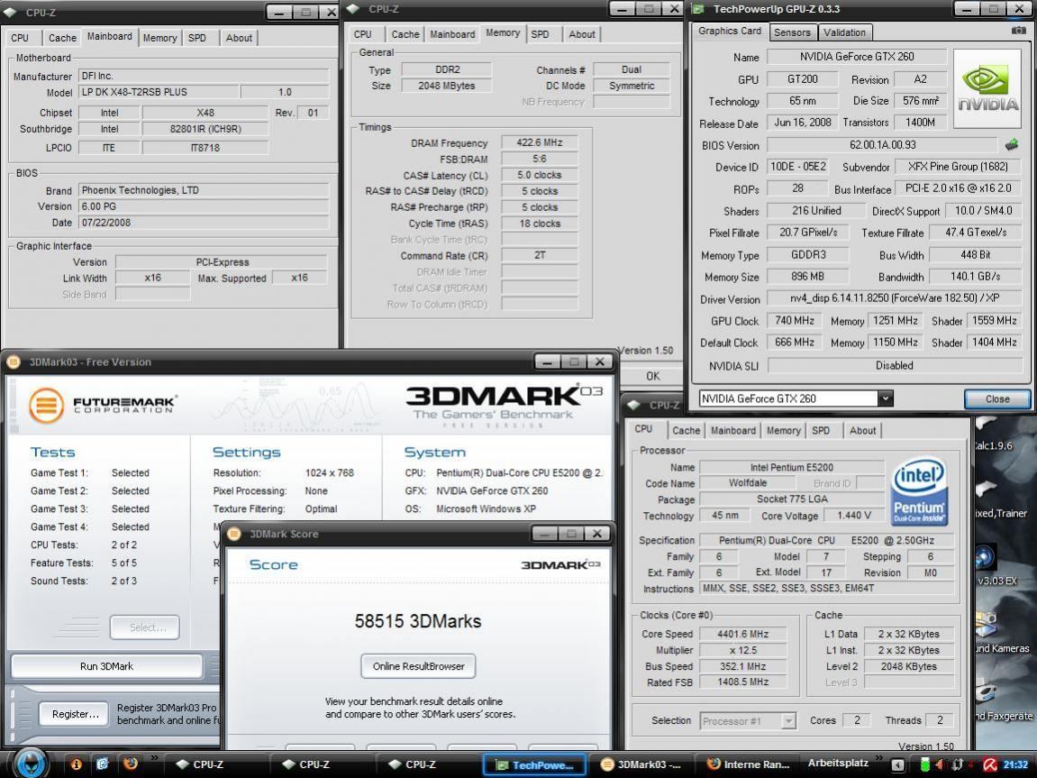Click the save BIOS chip icon in GPU-Z
The image size is (1037, 778).
(x=1011, y=144)
